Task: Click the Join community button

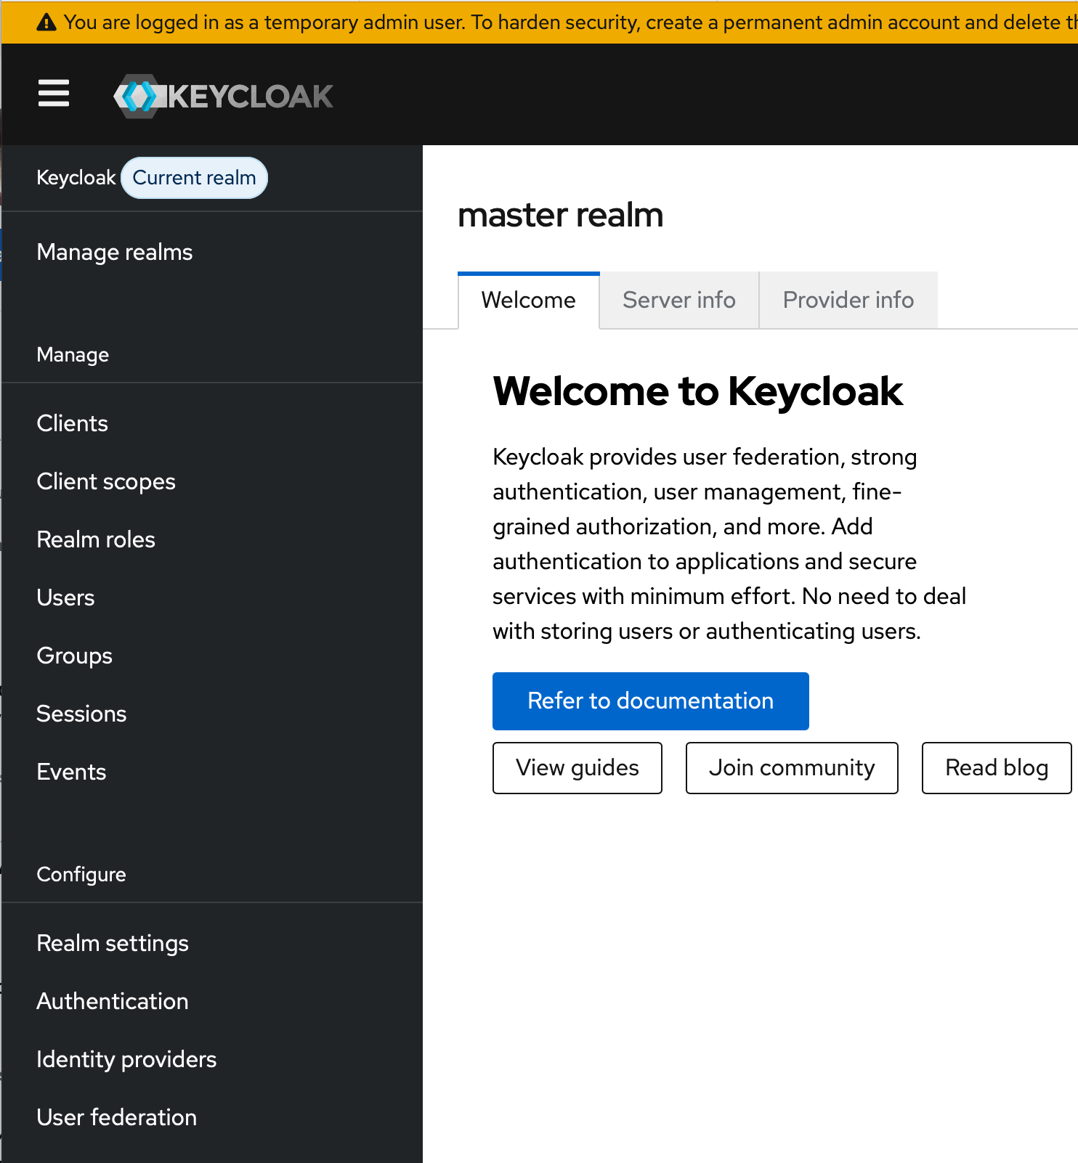Action: coord(791,767)
